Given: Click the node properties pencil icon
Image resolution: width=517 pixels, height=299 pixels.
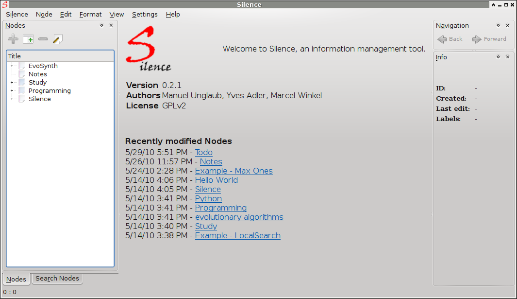Looking at the screenshot, I should tap(58, 39).
